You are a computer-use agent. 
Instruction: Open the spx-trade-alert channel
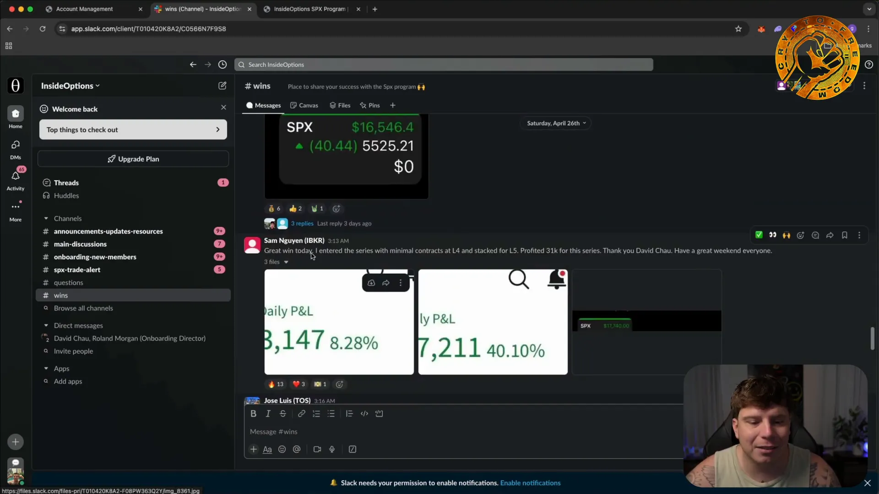click(133, 270)
